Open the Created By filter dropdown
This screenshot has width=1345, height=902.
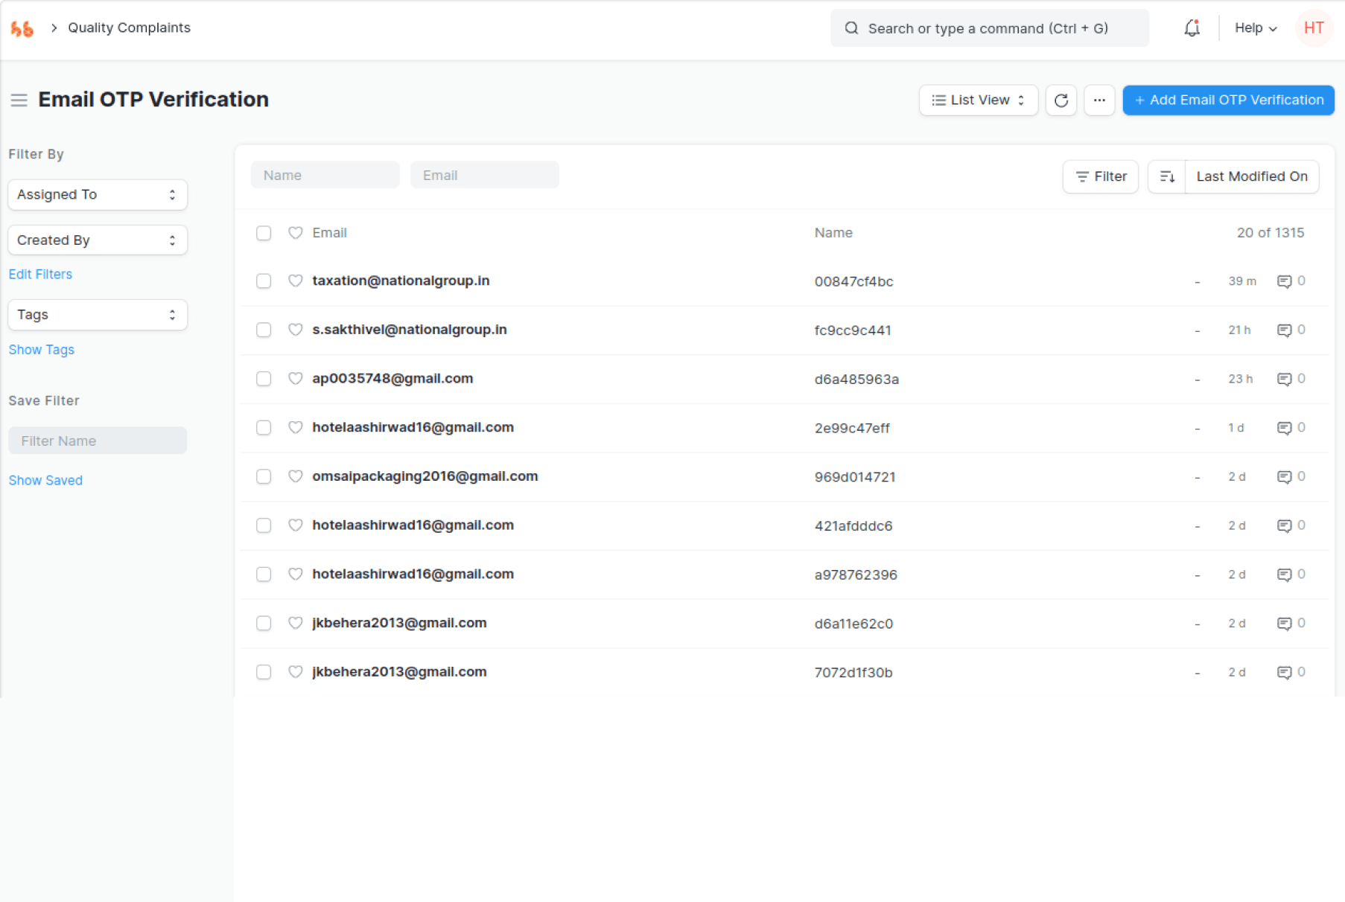tap(98, 240)
